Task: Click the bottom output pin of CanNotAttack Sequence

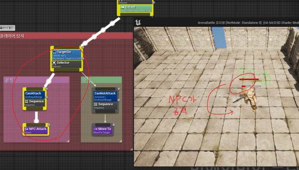Action: coord(105,111)
